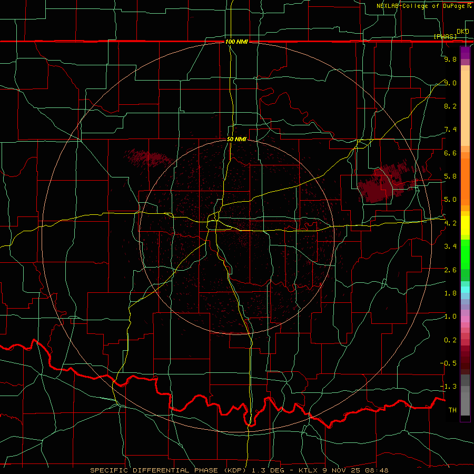The image size is (474, 474).
Task: Select the 3.4 value on the scale
Action: coord(450,246)
